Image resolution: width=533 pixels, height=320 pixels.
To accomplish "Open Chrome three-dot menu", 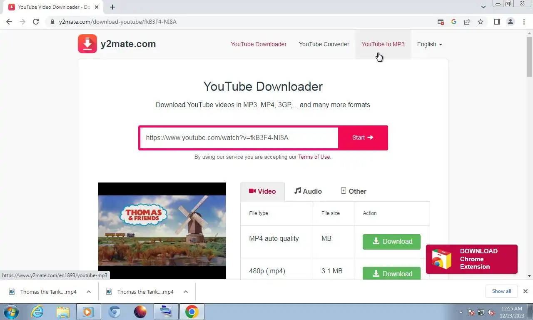I will click(524, 22).
